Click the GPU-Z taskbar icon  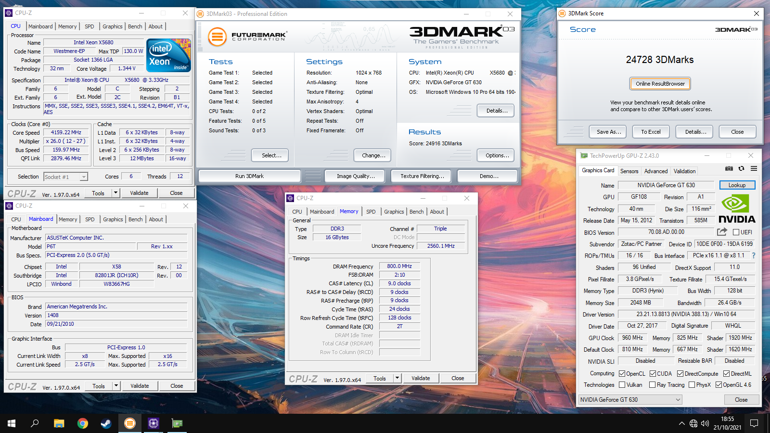pos(177,423)
